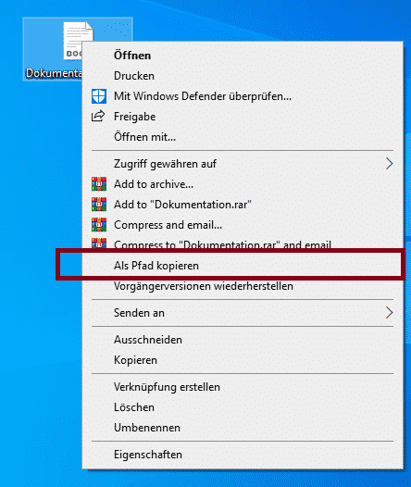This screenshot has height=487, width=411.
Task: Click the Freigabe share icon
Action: click(98, 116)
